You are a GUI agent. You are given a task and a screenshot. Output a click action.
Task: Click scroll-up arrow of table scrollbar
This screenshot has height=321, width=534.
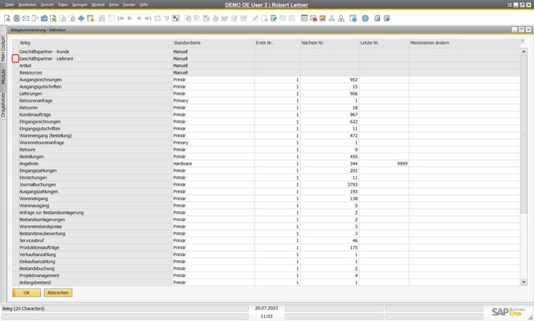524,52
